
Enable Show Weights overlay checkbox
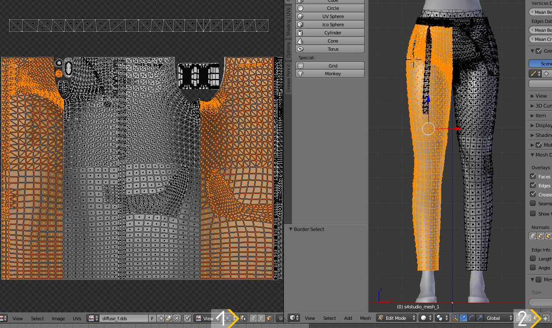(533, 214)
